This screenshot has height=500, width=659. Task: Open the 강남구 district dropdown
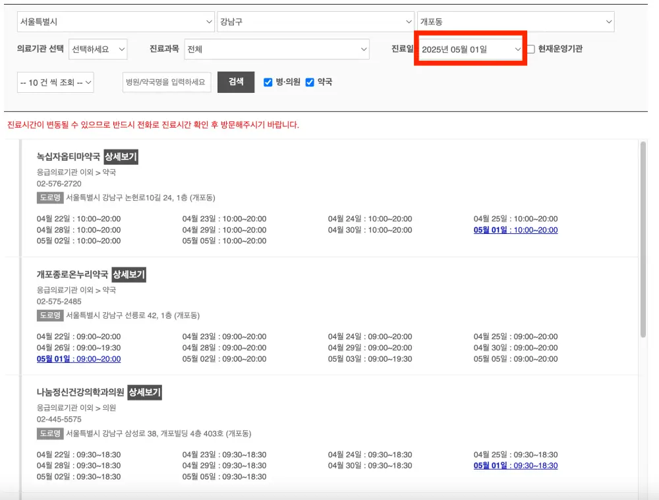315,21
